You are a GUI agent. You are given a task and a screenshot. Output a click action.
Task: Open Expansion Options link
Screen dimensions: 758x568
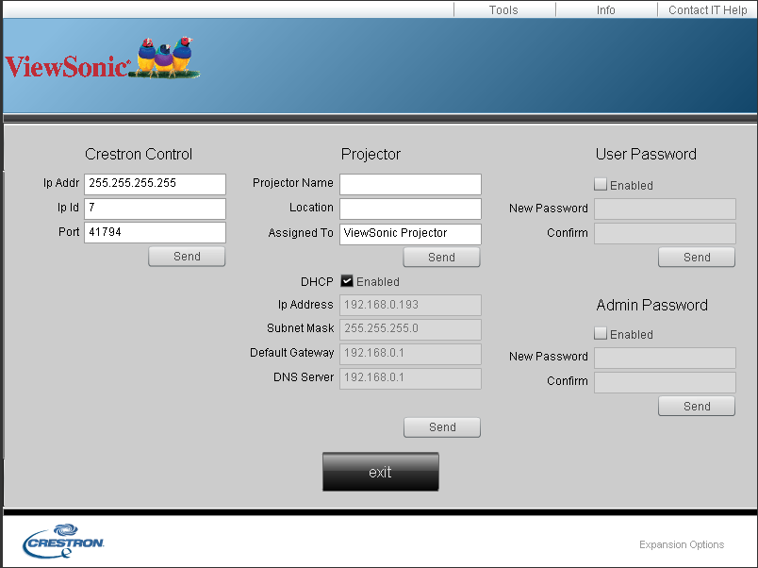pyautogui.click(x=682, y=544)
